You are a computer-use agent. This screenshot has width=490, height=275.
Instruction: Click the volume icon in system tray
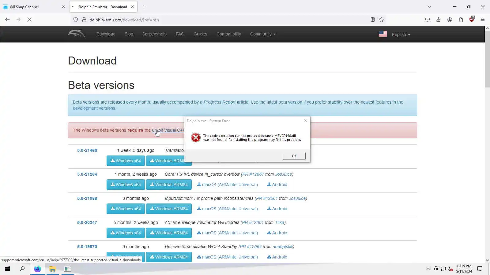click(450, 269)
